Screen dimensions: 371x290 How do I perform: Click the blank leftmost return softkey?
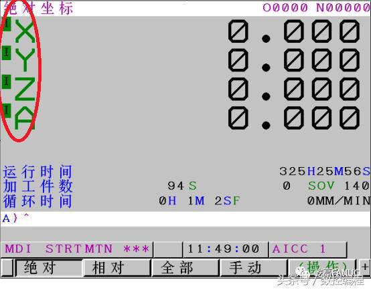7,268
